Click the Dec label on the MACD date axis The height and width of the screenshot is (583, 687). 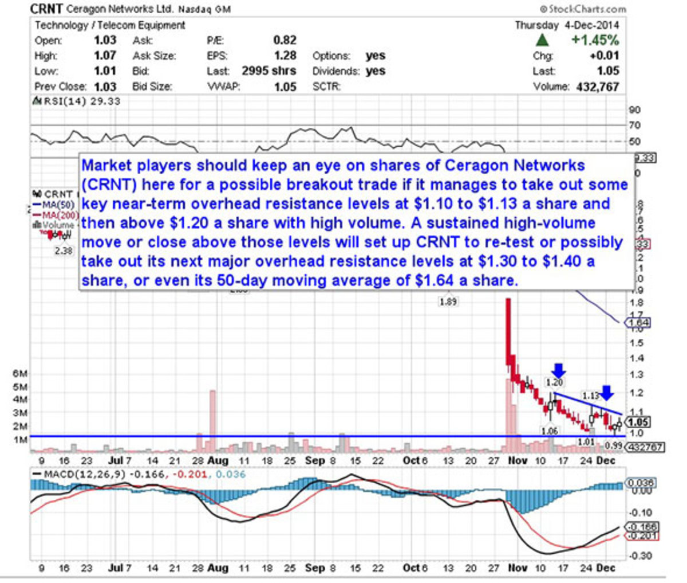606,568
